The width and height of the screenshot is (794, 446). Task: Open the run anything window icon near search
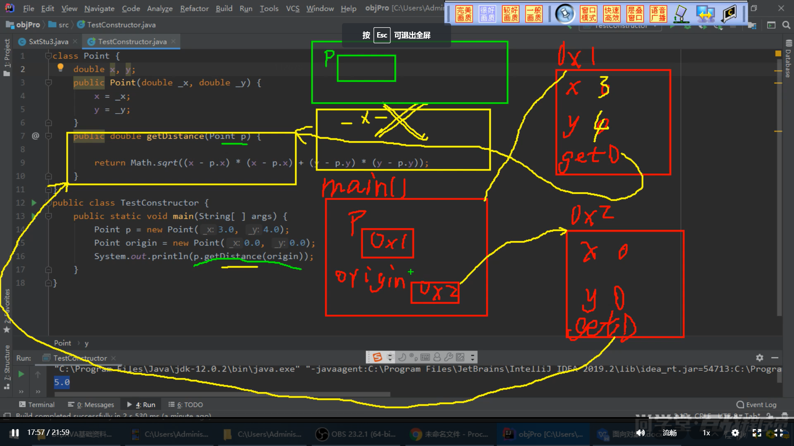point(771,25)
